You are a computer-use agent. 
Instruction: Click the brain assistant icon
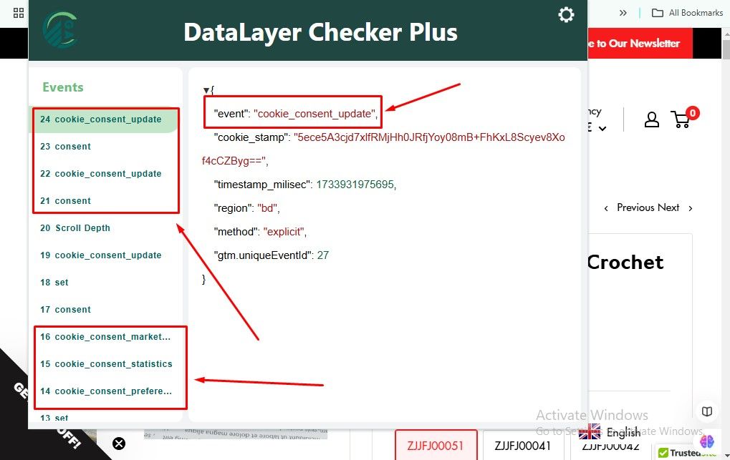point(707,441)
